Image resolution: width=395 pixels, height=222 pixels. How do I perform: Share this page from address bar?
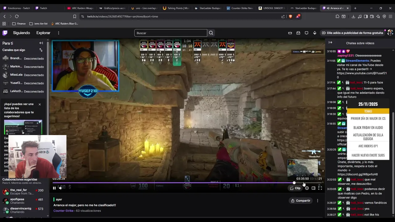[283, 16]
